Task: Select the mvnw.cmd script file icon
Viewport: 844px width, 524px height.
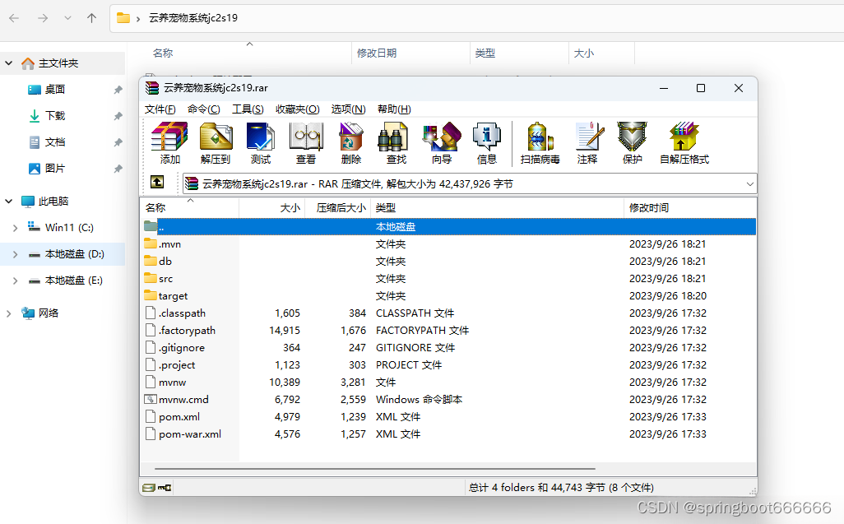Action: [x=151, y=399]
